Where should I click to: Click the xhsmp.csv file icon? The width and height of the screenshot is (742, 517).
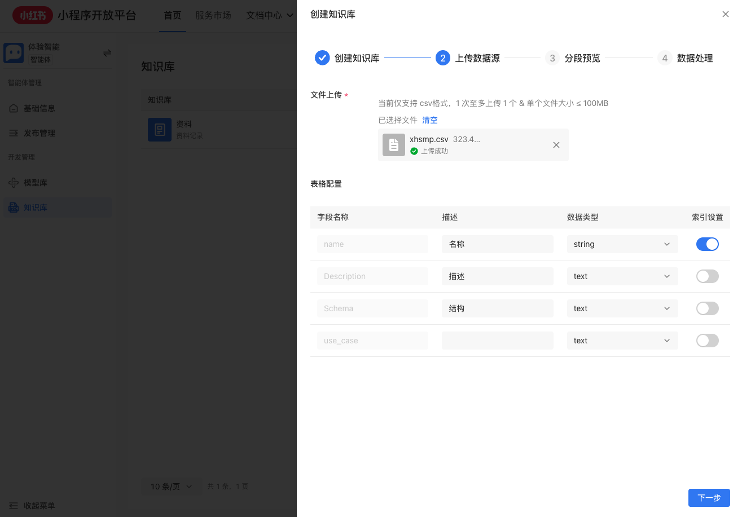click(x=393, y=145)
